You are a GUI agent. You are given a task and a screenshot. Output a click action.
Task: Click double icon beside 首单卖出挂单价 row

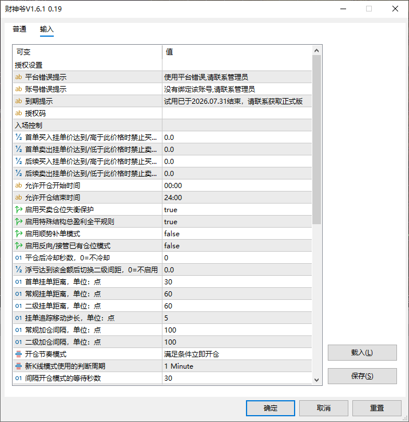[x=18, y=150]
